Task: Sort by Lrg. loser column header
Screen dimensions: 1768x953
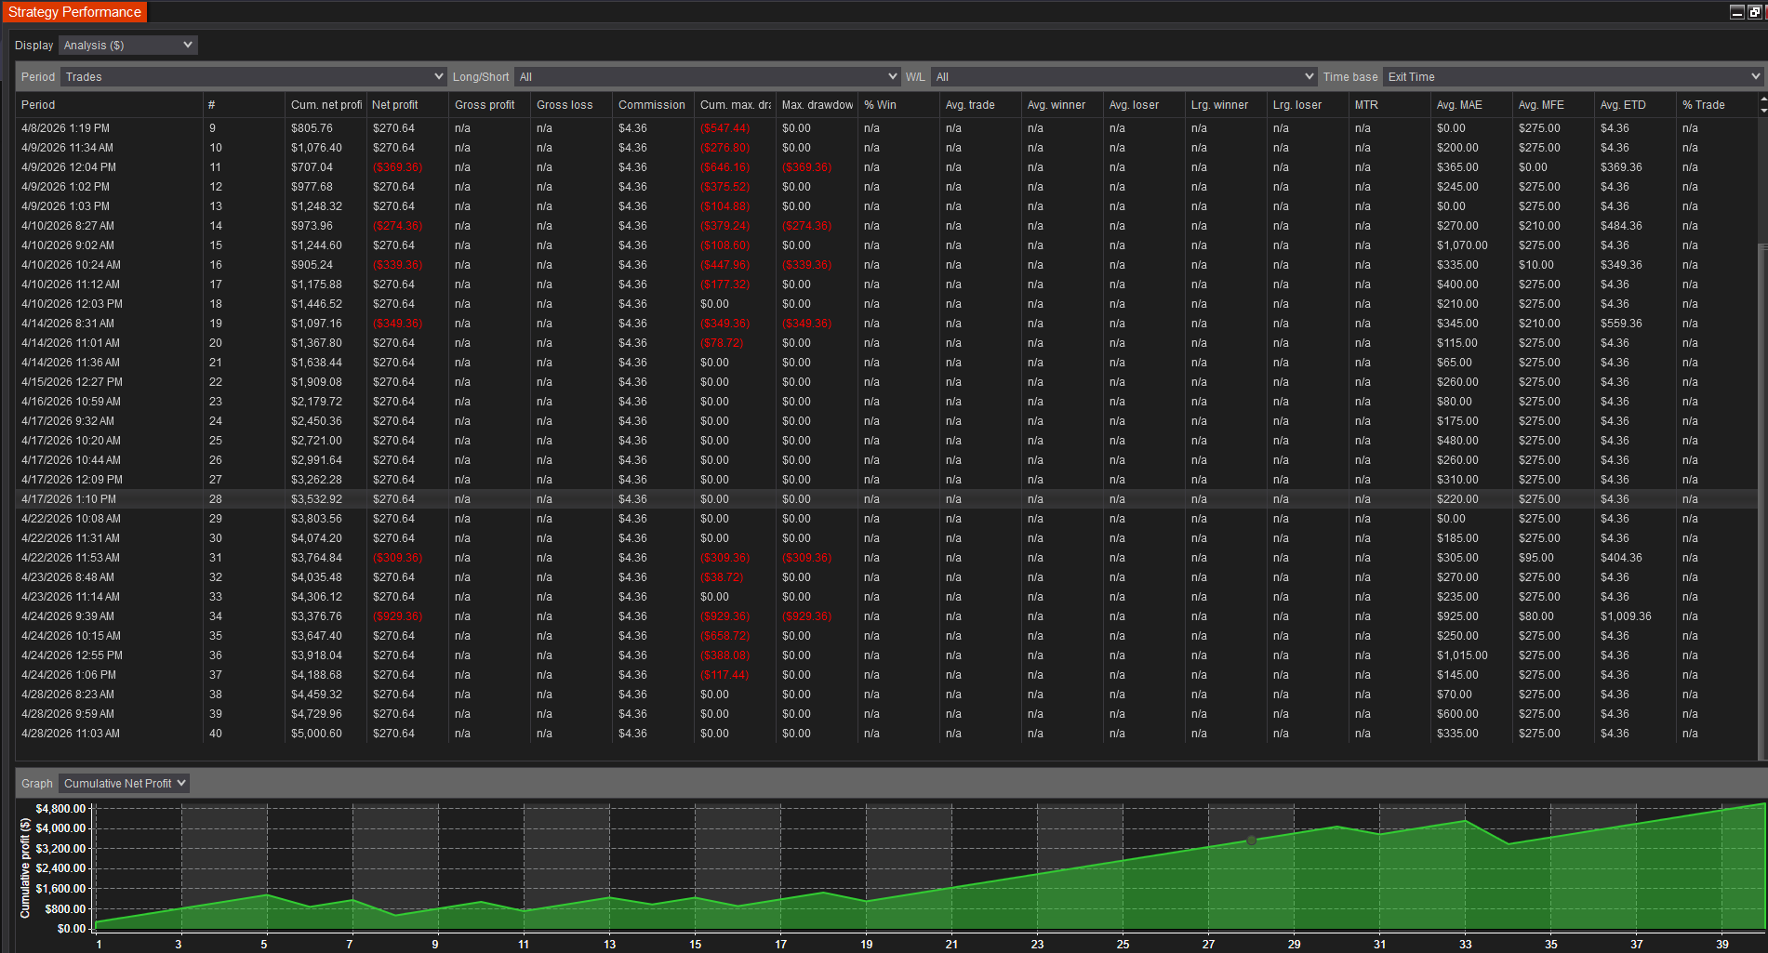Action: 1308,105
